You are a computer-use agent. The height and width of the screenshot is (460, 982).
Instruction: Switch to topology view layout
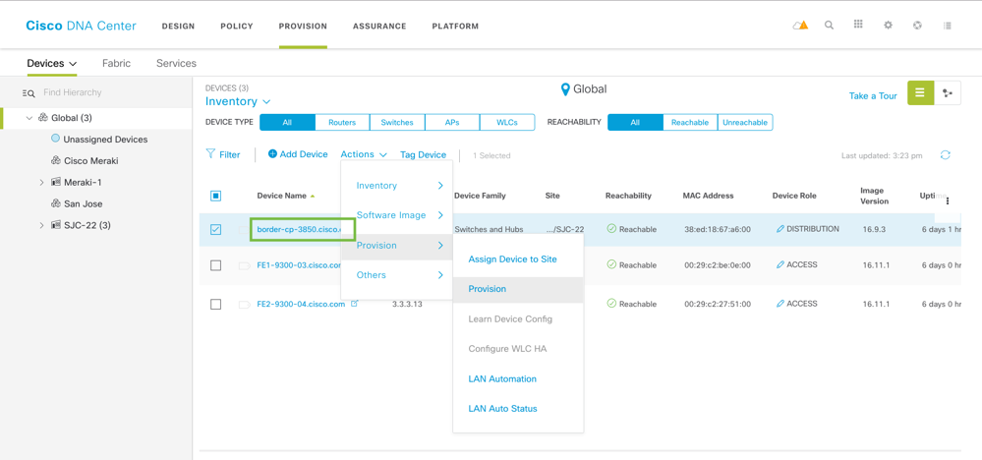(947, 92)
